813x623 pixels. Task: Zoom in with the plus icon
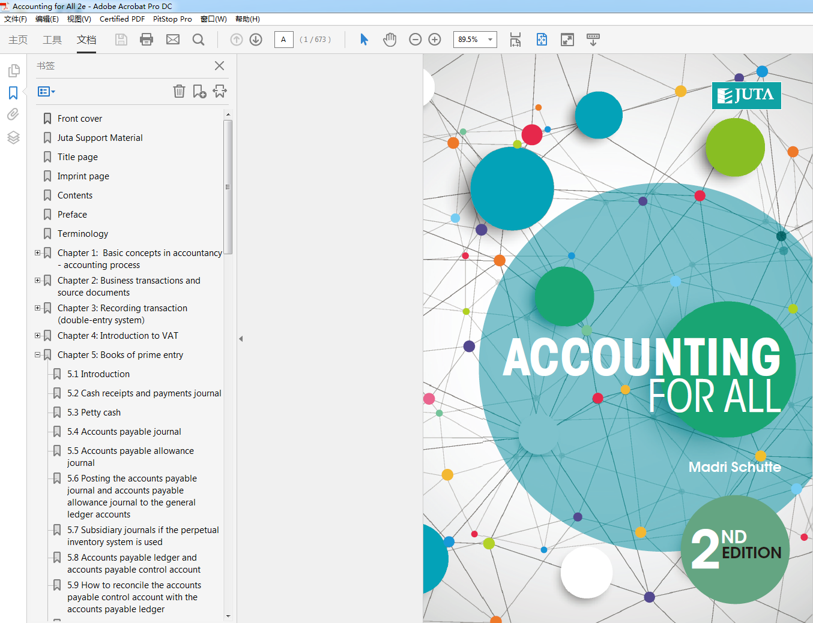click(x=435, y=40)
